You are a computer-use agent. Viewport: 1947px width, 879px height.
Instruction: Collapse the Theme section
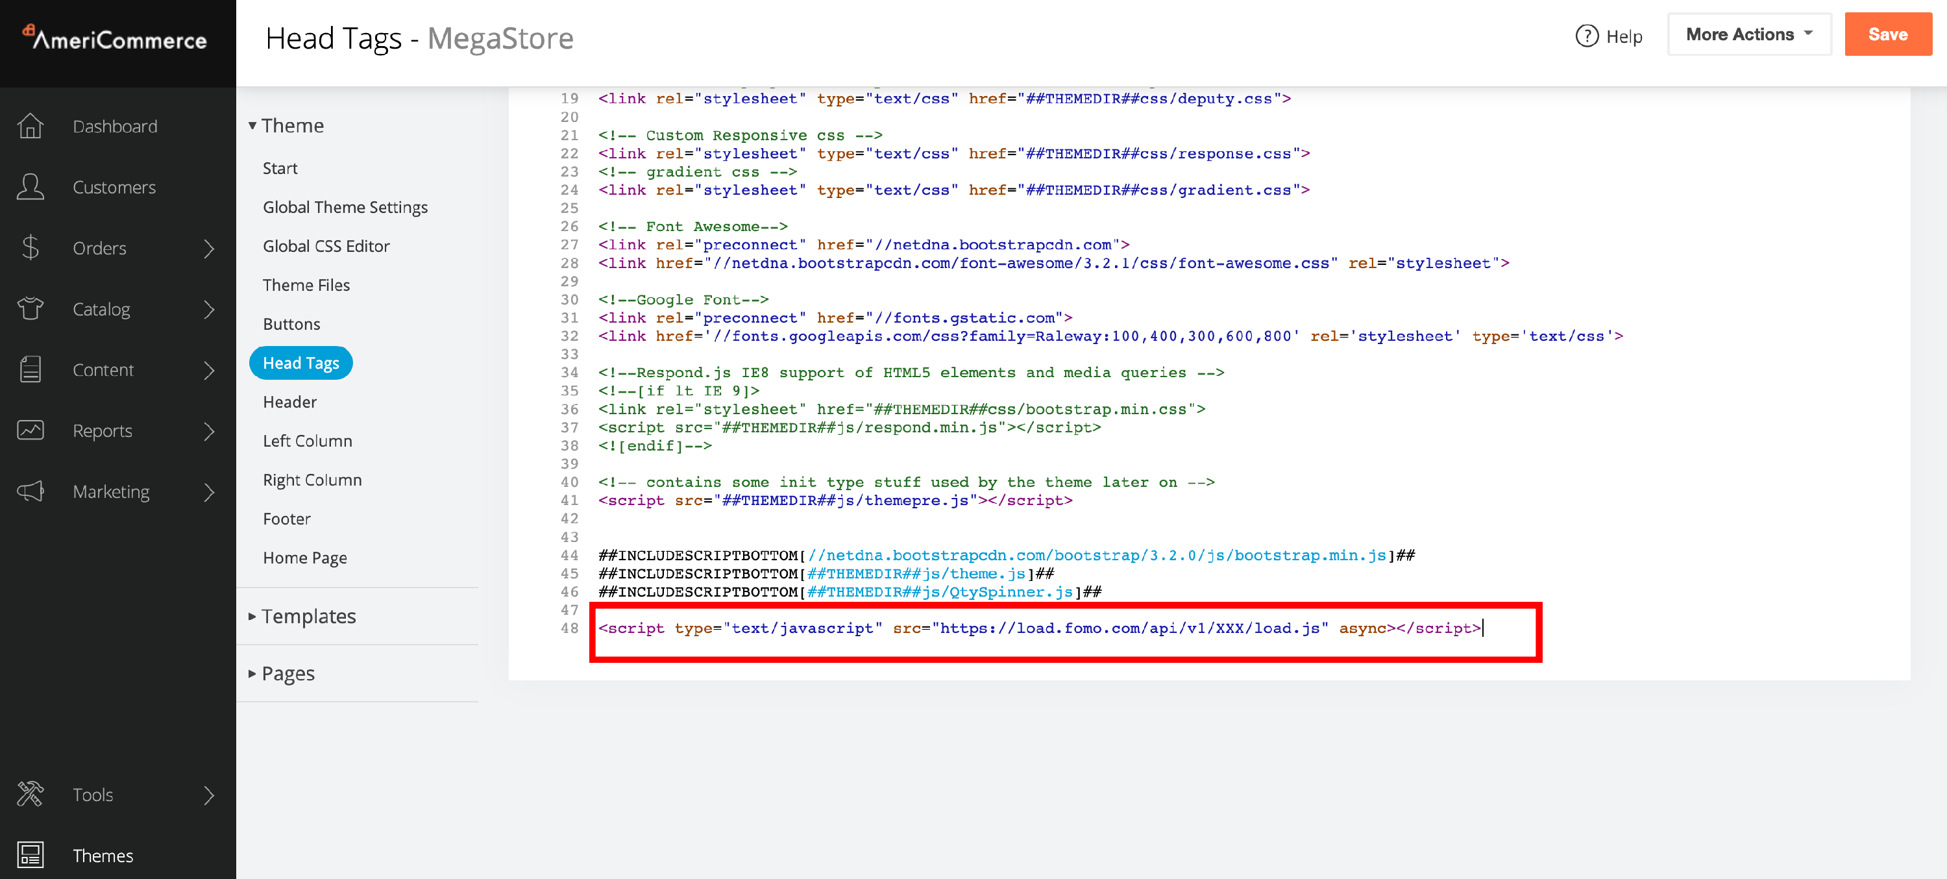pyautogui.click(x=286, y=125)
